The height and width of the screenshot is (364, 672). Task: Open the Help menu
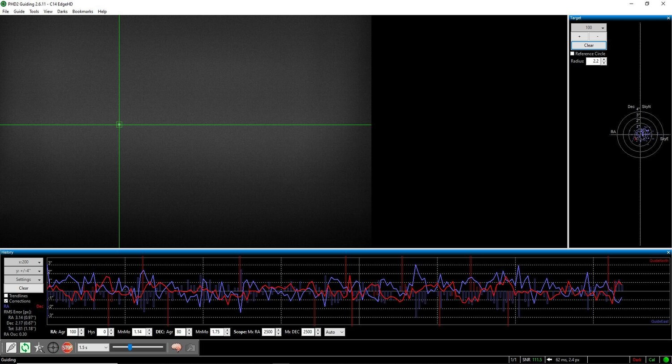point(102,12)
